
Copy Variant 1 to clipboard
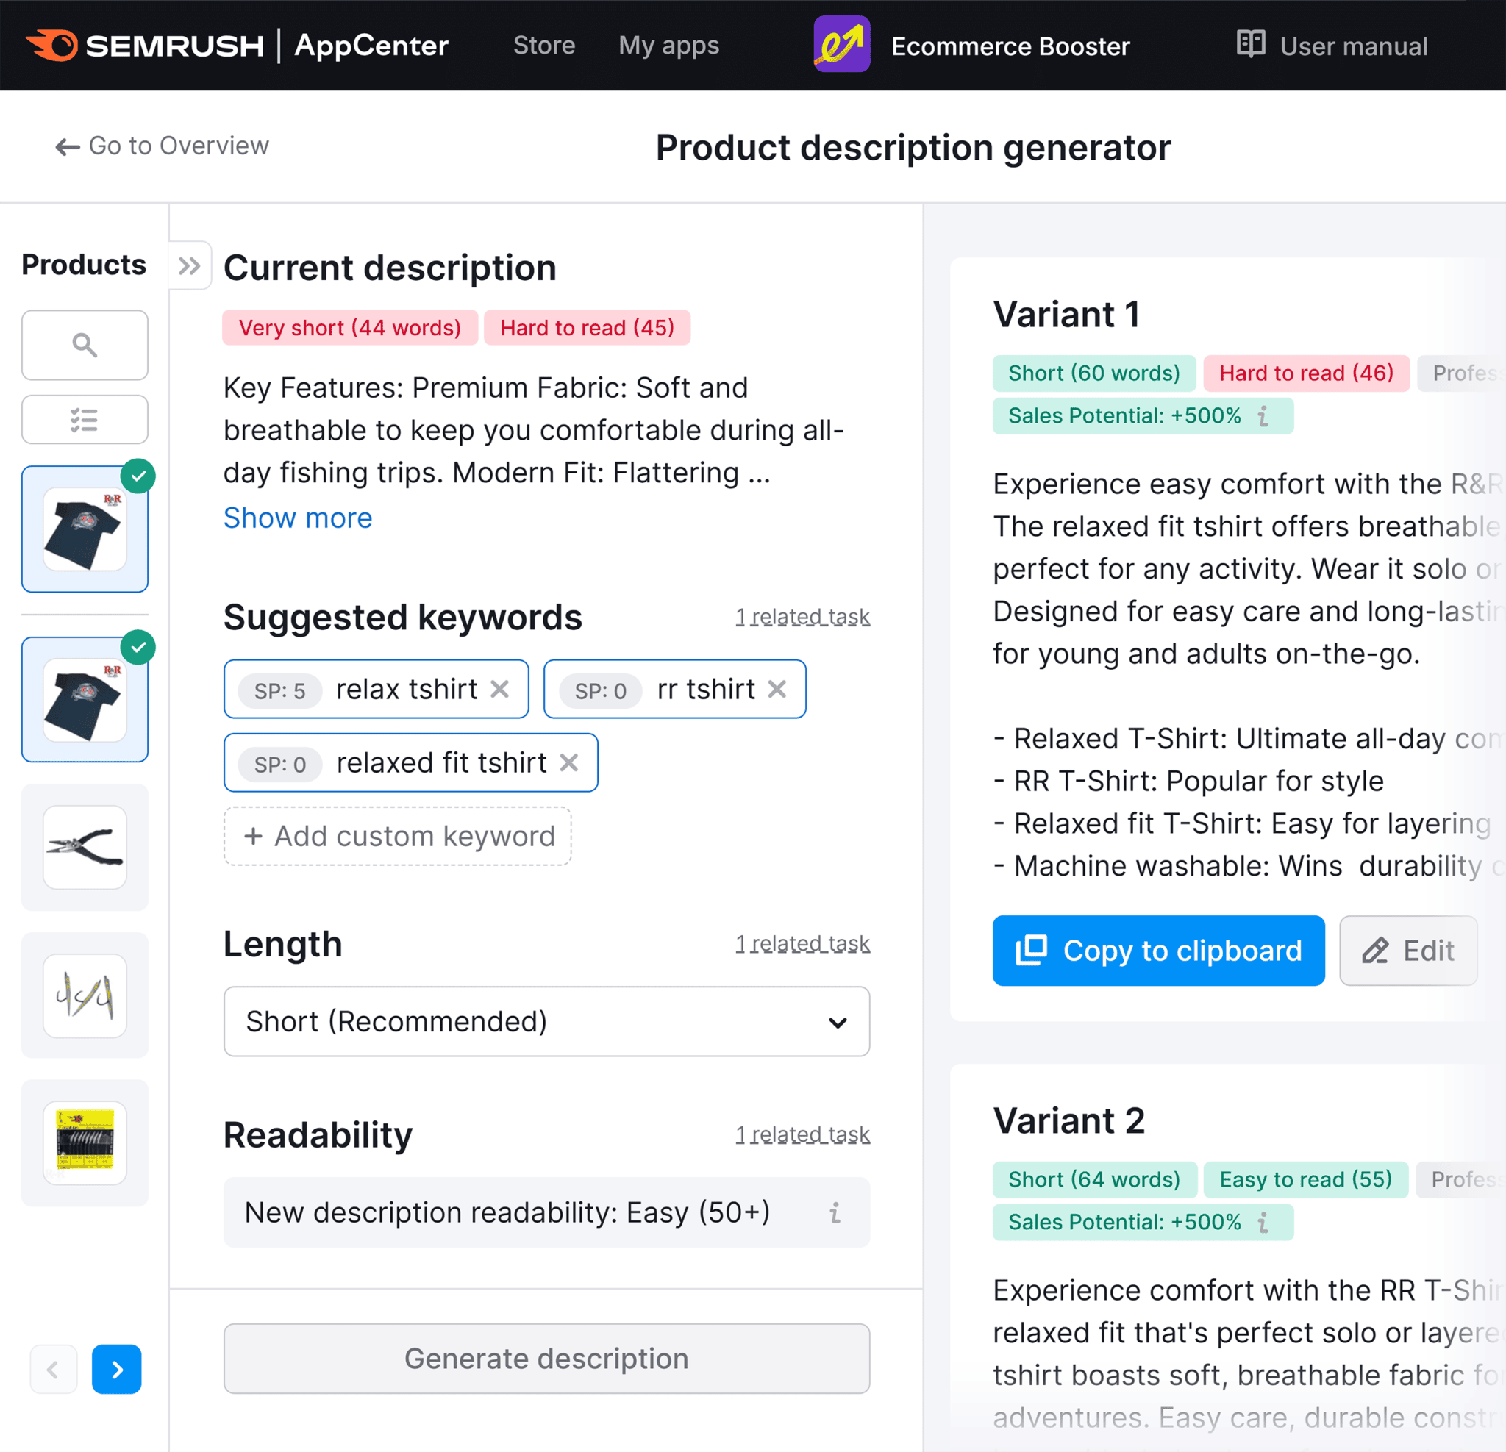[1158, 951]
